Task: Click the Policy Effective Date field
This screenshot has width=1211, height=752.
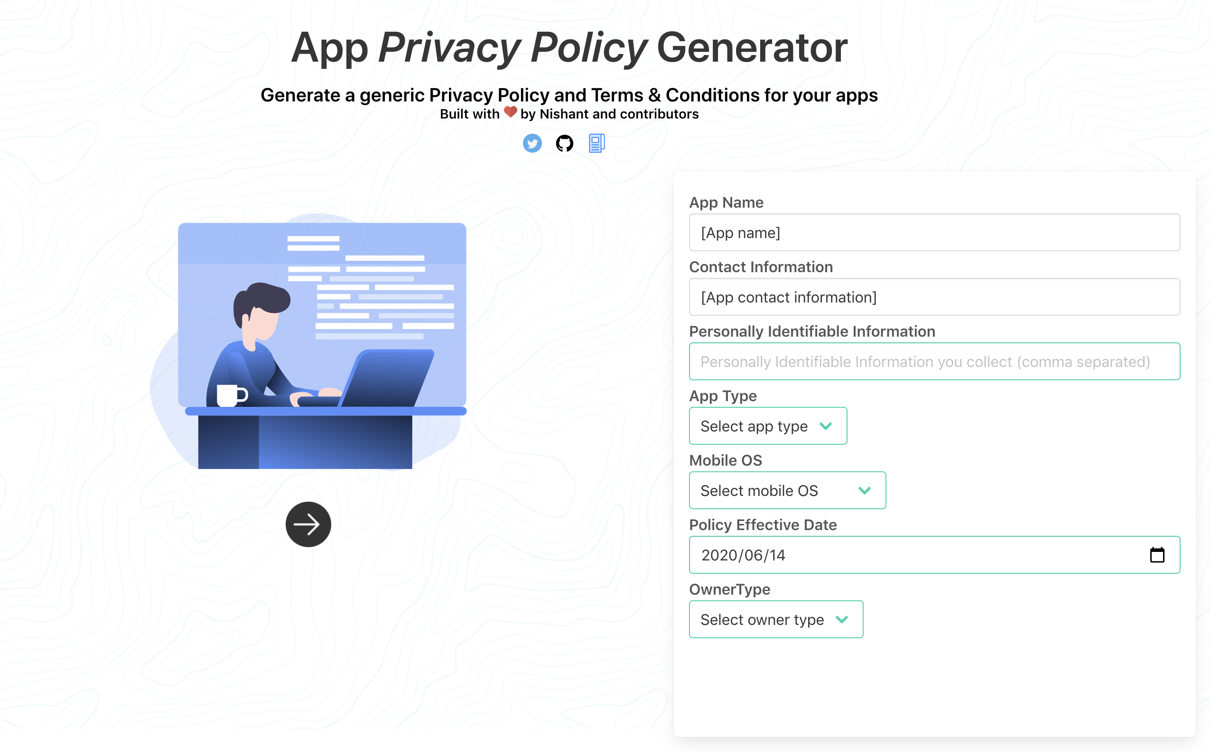Action: [x=934, y=554]
